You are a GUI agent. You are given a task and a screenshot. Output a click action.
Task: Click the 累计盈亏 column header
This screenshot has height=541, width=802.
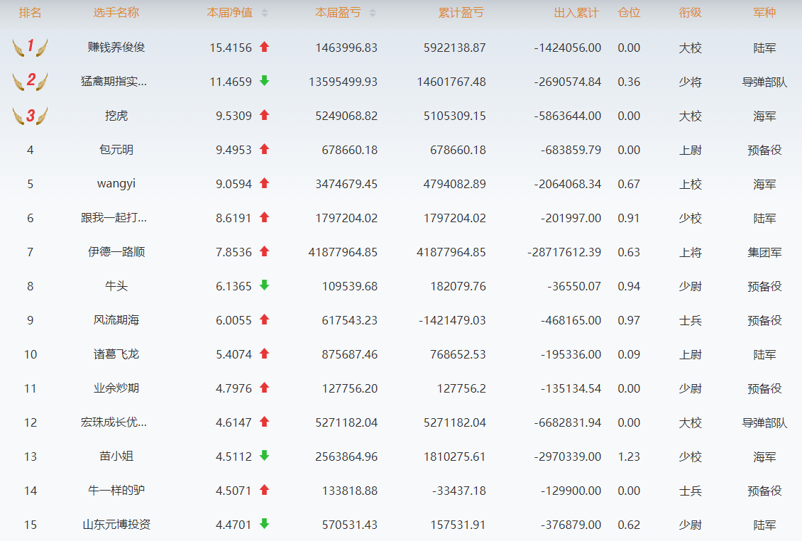pos(461,13)
